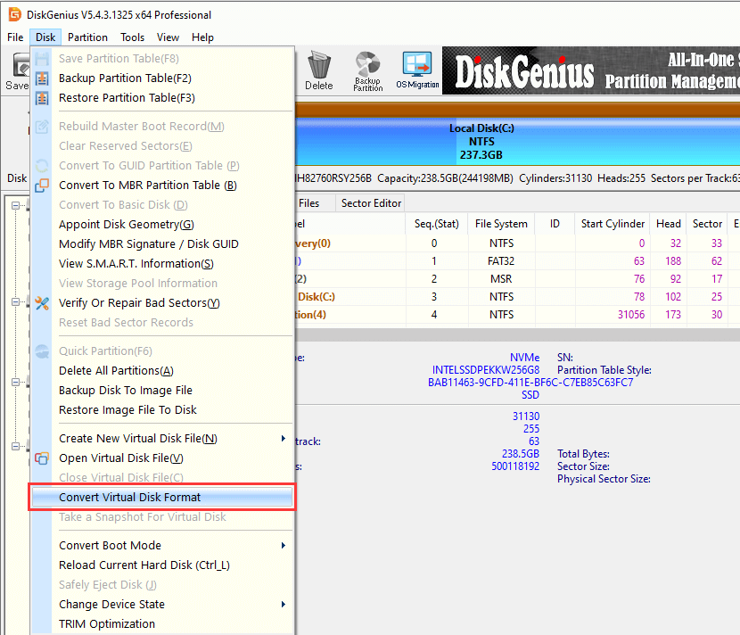Click the Delete trash can toolbar icon

coord(318,70)
